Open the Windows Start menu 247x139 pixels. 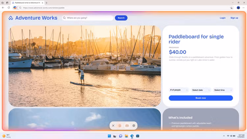tap(109, 136)
